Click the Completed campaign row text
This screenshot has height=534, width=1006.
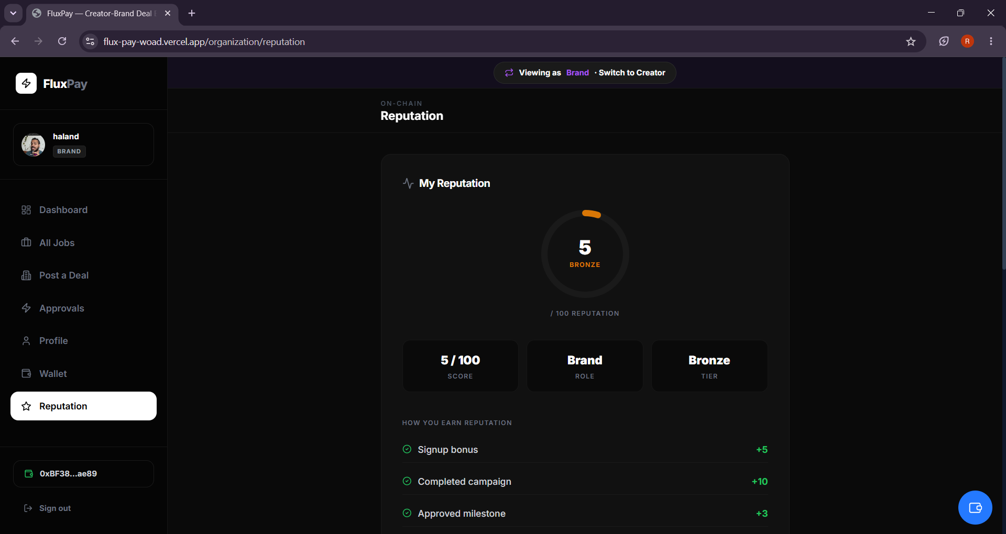pyautogui.click(x=464, y=482)
